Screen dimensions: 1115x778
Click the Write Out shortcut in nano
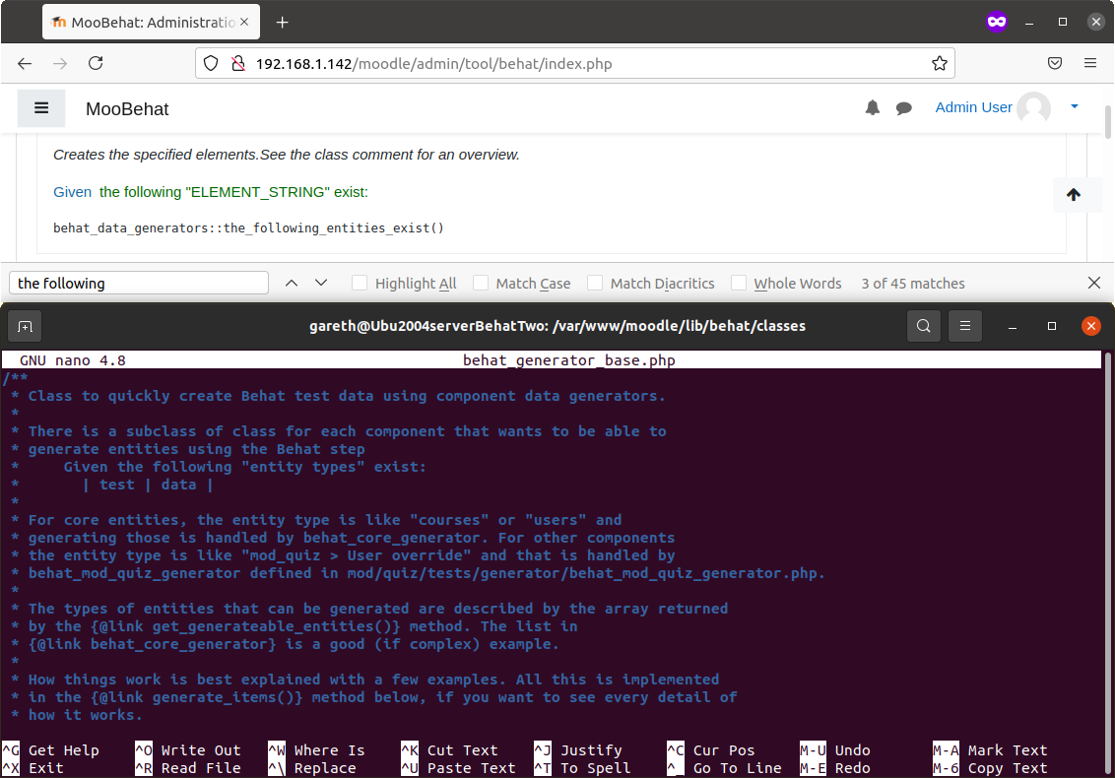(188, 750)
